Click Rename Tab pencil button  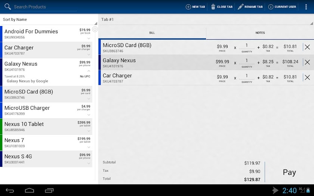click(250, 7)
